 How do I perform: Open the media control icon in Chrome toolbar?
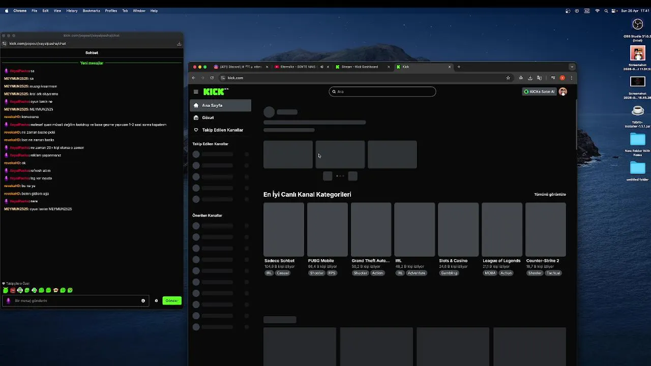(553, 78)
